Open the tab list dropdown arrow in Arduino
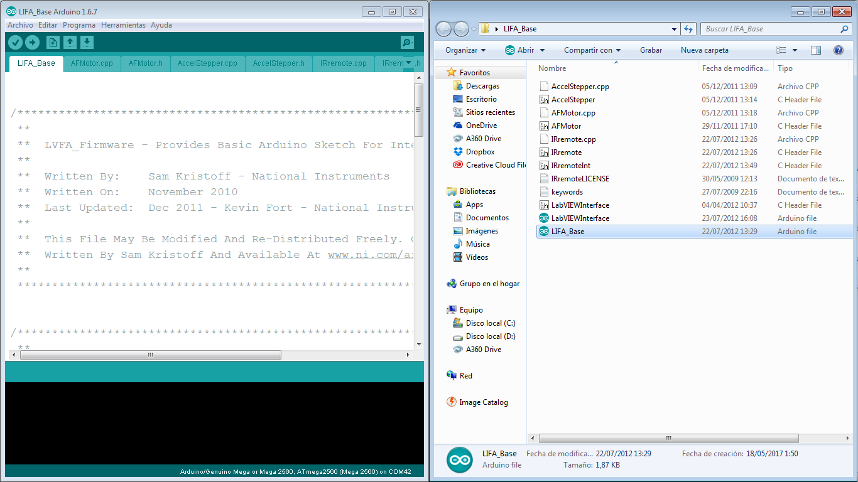The height and width of the screenshot is (482, 858). (x=409, y=63)
